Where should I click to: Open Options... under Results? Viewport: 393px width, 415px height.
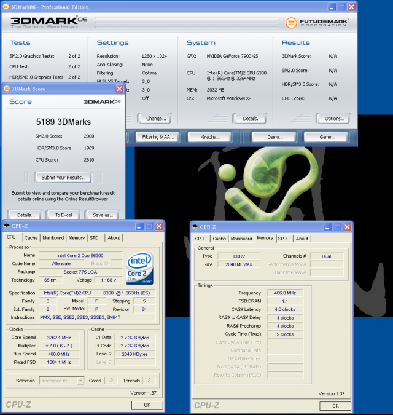point(334,119)
